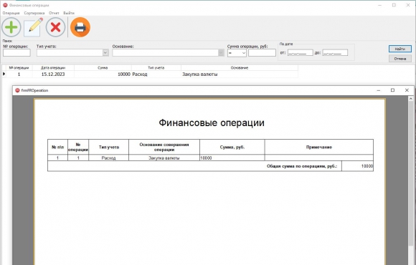416x265 pixels.
Task: Open the Отчет menu
Action: pos(54,13)
